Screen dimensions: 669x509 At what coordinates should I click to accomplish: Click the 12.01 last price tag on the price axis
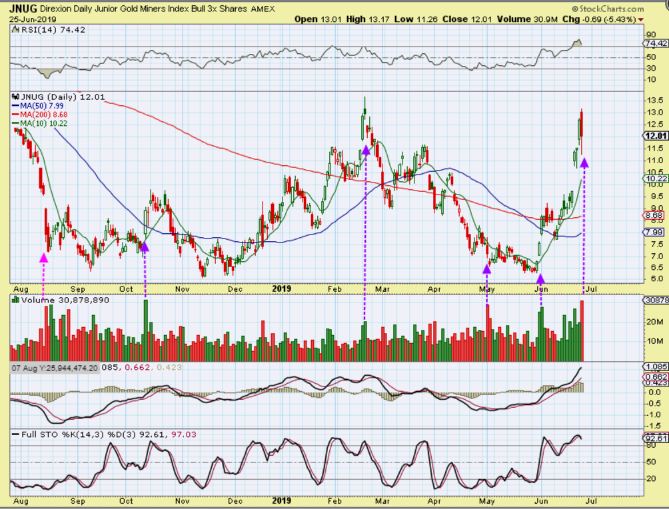point(656,136)
